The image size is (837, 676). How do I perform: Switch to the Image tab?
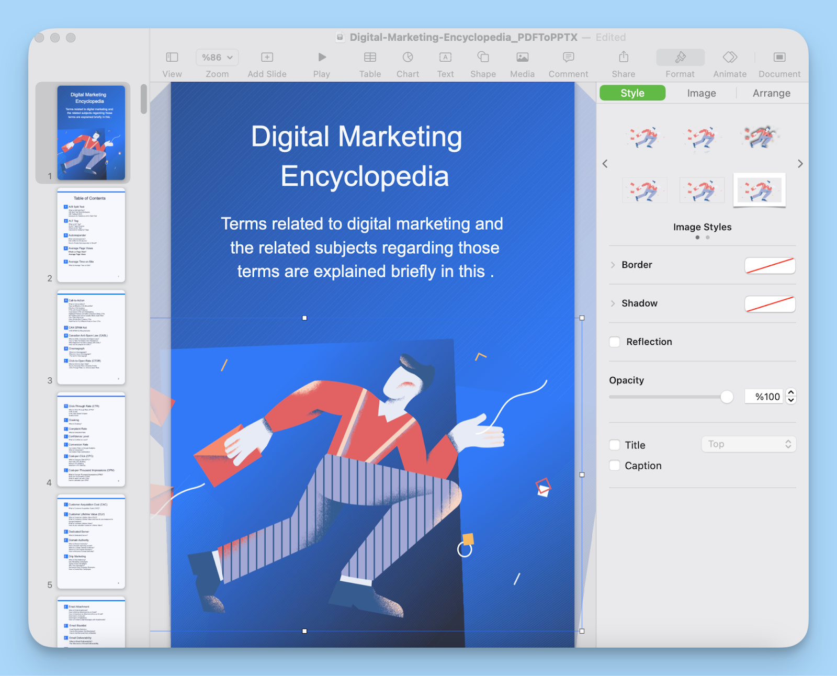pyautogui.click(x=701, y=93)
